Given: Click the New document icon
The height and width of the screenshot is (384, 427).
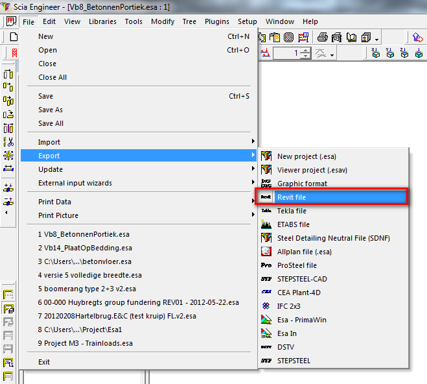Looking at the screenshot, I should click(x=13, y=37).
